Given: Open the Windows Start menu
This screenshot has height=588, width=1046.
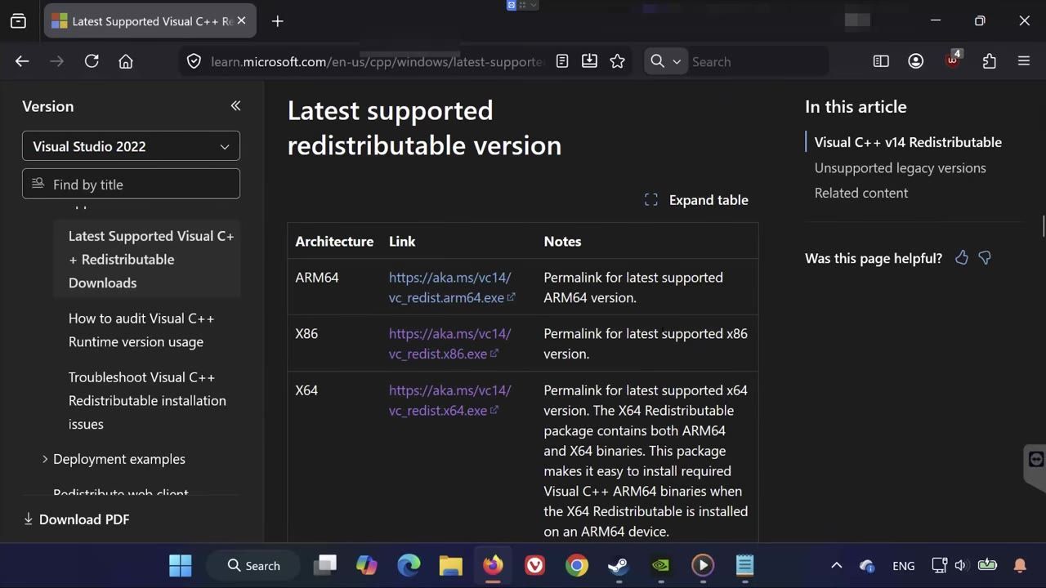Looking at the screenshot, I should click(x=180, y=565).
